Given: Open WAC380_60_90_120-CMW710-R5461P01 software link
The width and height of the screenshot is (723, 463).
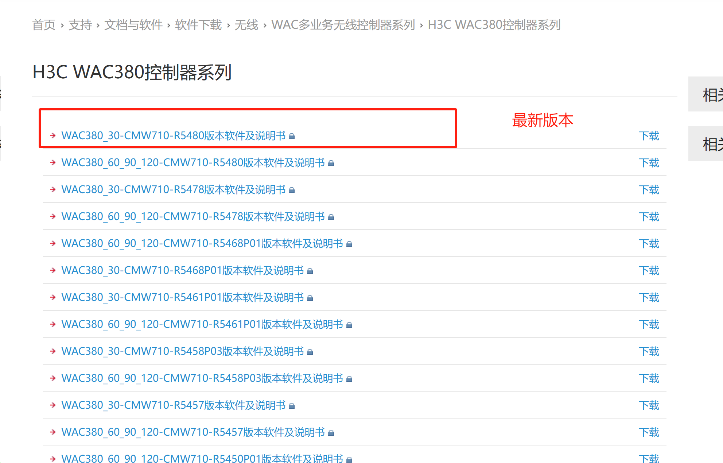Looking at the screenshot, I should point(202,324).
